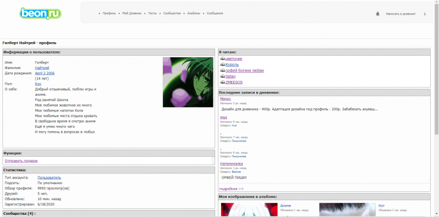This screenshot has height=217, width=439.
Task: Click the Кун gender link
Action: click(x=38, y=84)
